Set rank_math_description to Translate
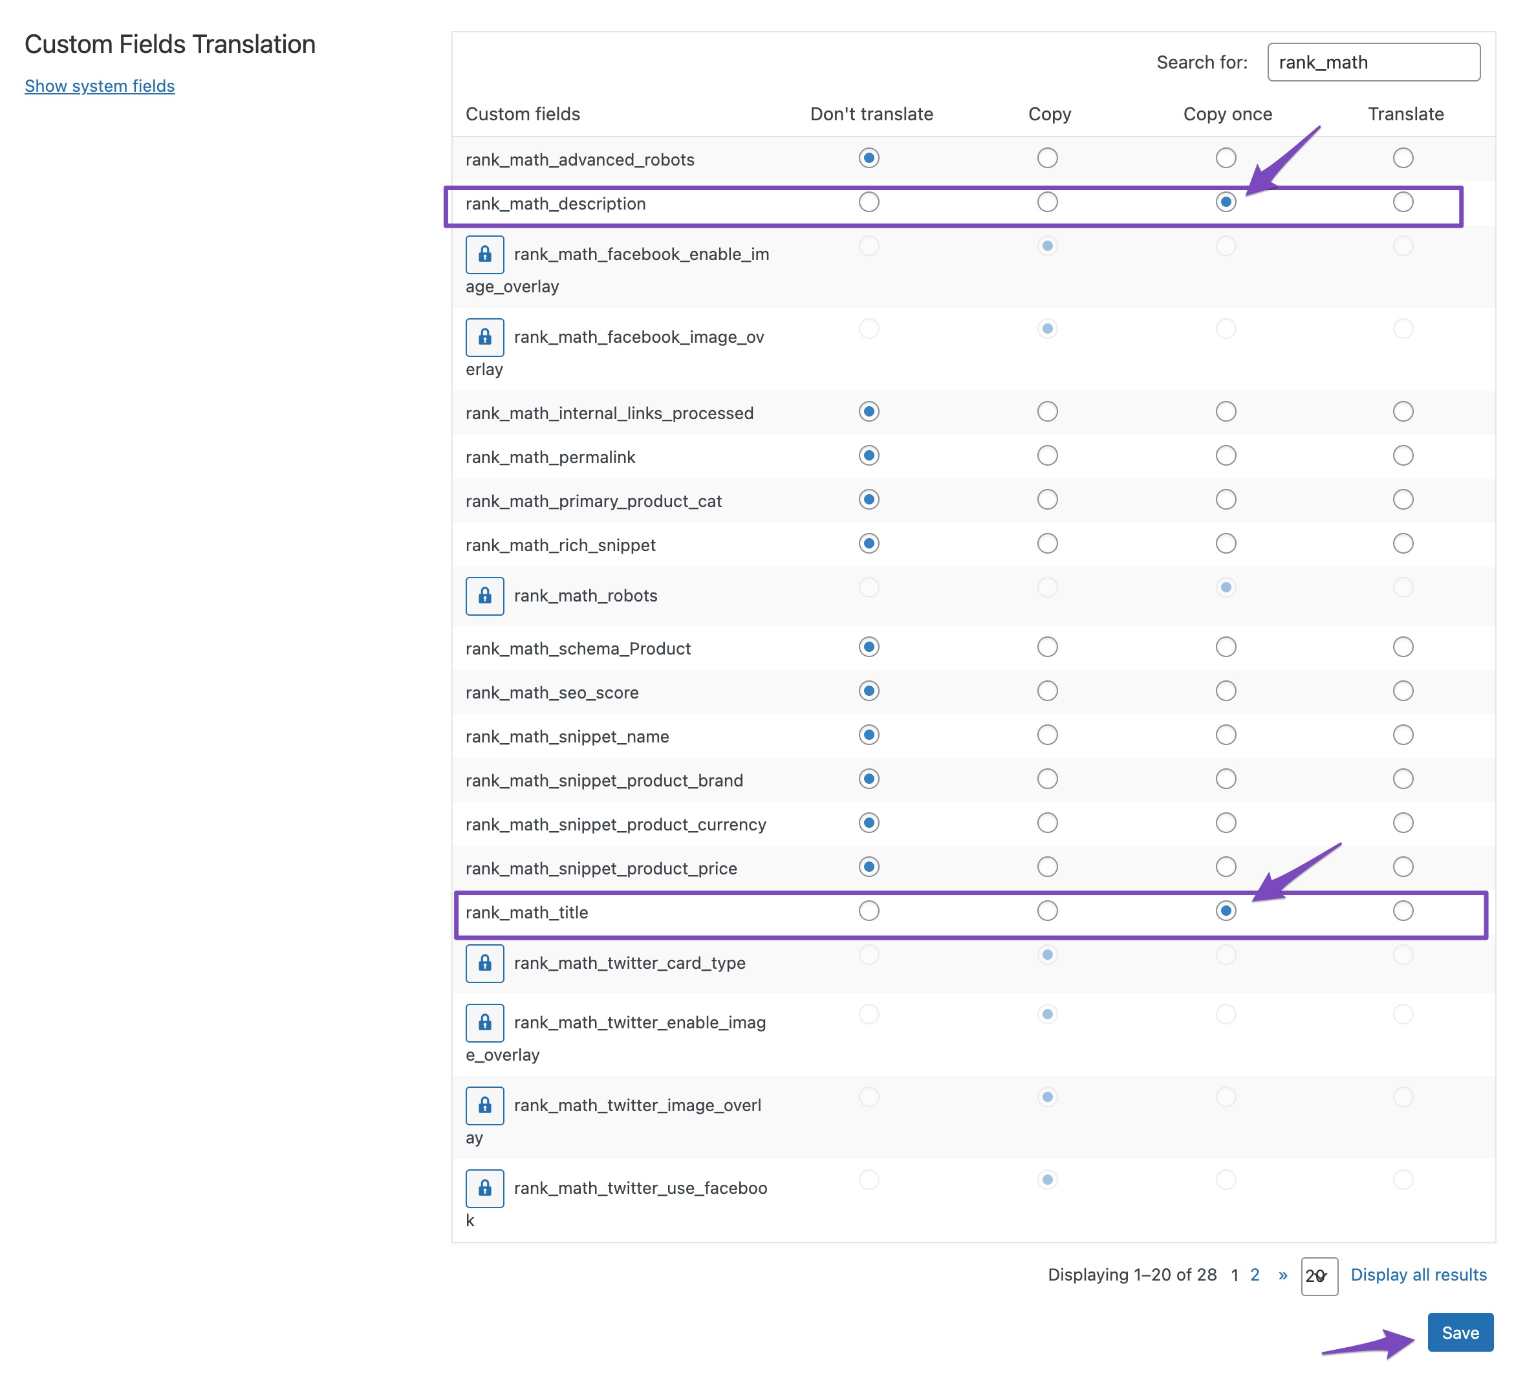This screenshot has width=1525, height=1375. pos(1403,202)
